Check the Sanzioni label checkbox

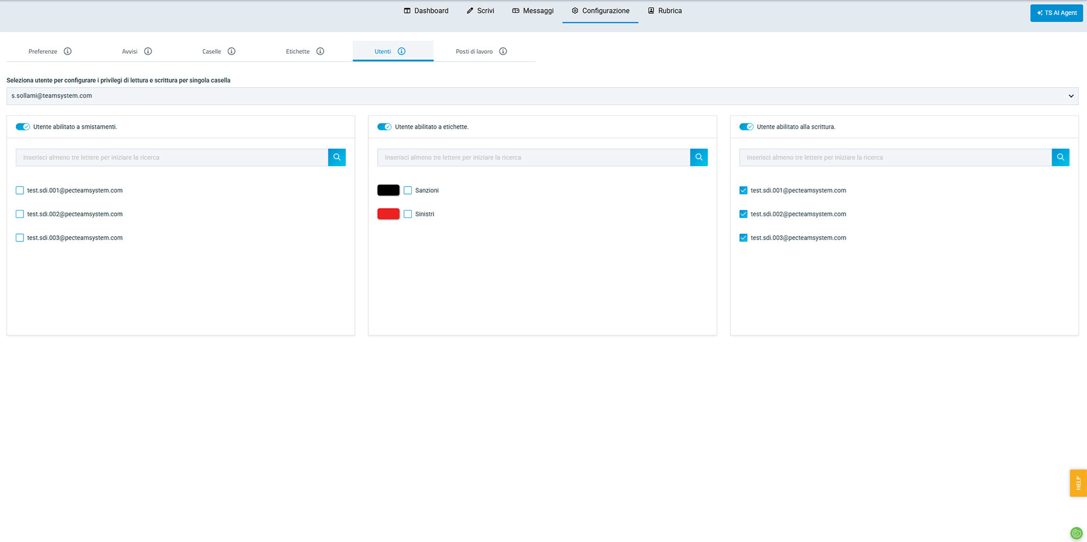click(x=408, y=191)
